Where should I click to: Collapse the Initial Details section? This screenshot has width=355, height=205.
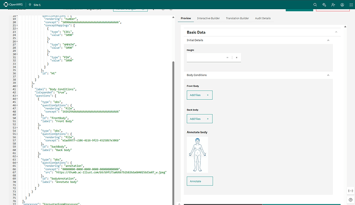[x=328, y=40]
